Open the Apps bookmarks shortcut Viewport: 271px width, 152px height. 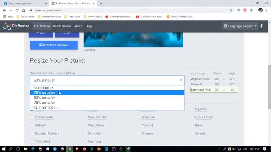[8, 16]
